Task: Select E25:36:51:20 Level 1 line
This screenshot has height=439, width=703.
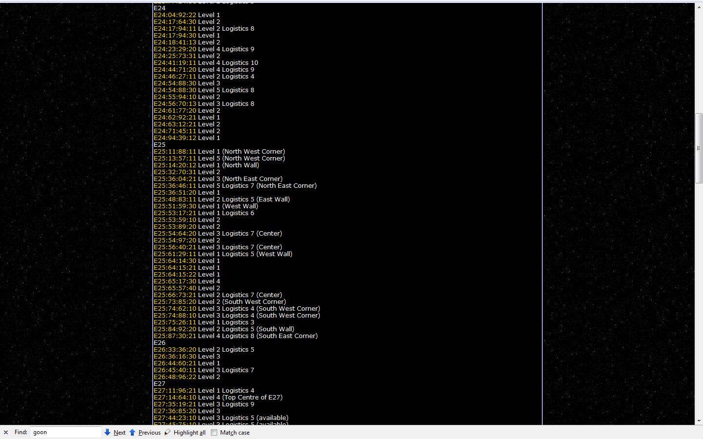Action: point(187,192)
